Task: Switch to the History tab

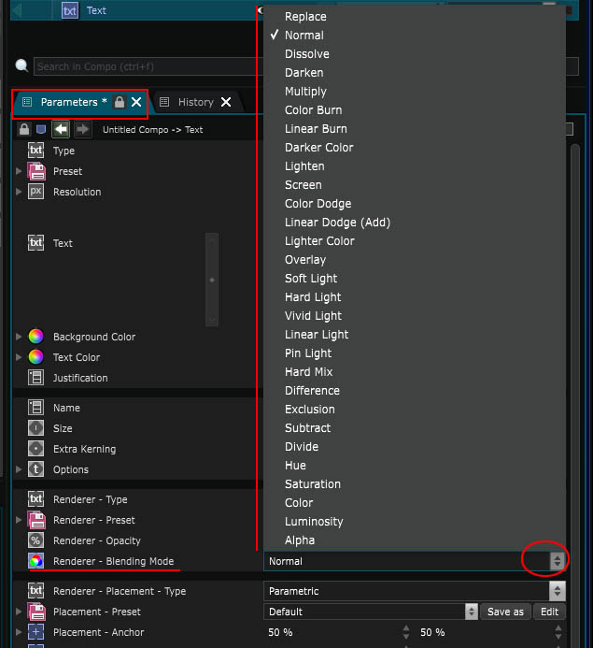Action: (x=196, y=102)
